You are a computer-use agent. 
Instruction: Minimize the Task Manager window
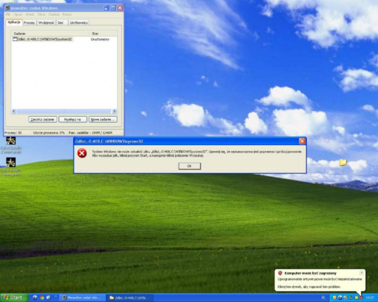pyautogui.click(x=106, y=8)
